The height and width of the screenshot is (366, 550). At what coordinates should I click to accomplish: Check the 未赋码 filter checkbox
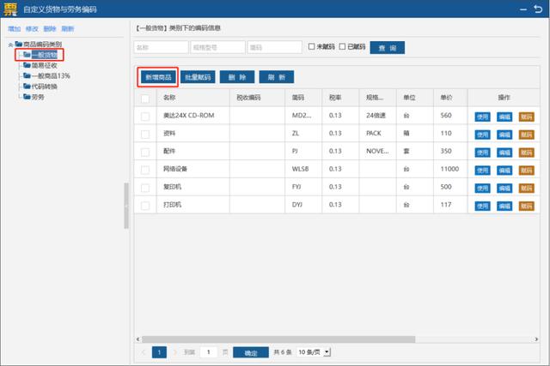pos(311,46)
